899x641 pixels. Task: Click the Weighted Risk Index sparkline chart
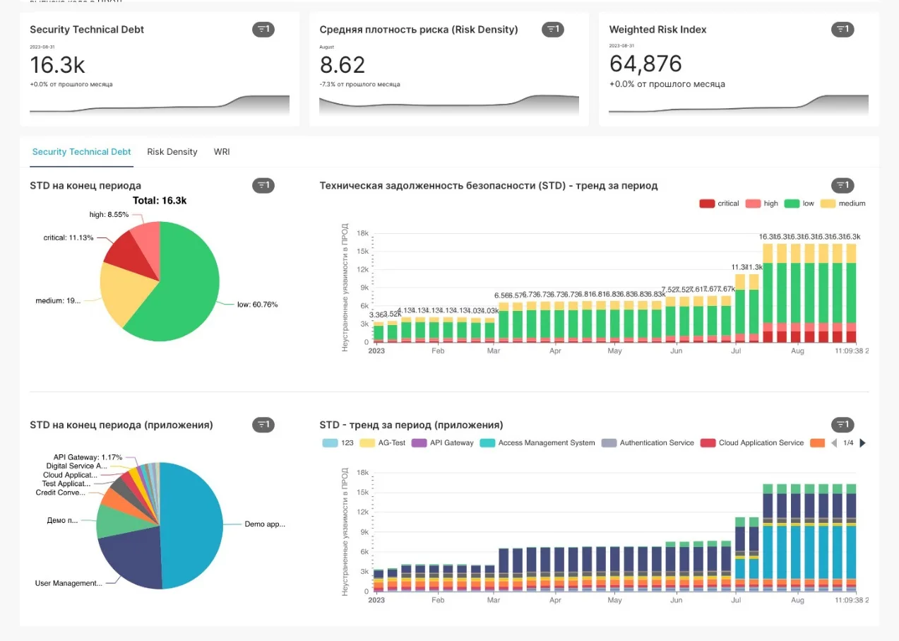tap(739, 105)
